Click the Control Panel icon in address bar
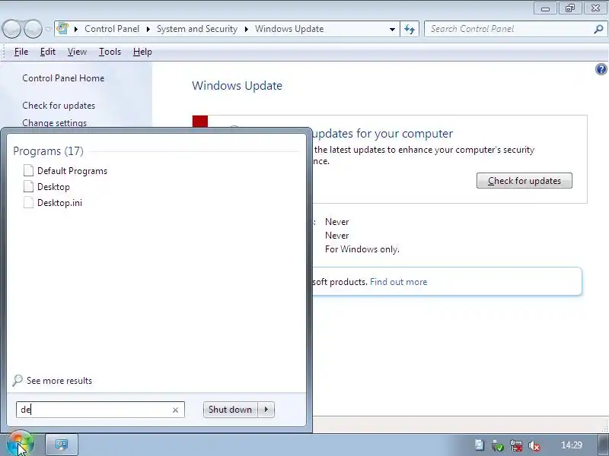 [62, 29]
